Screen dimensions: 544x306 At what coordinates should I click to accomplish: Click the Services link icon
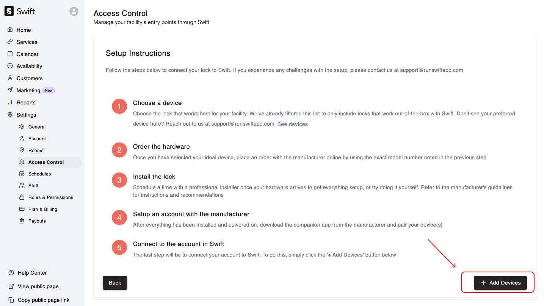pos(10,42)
